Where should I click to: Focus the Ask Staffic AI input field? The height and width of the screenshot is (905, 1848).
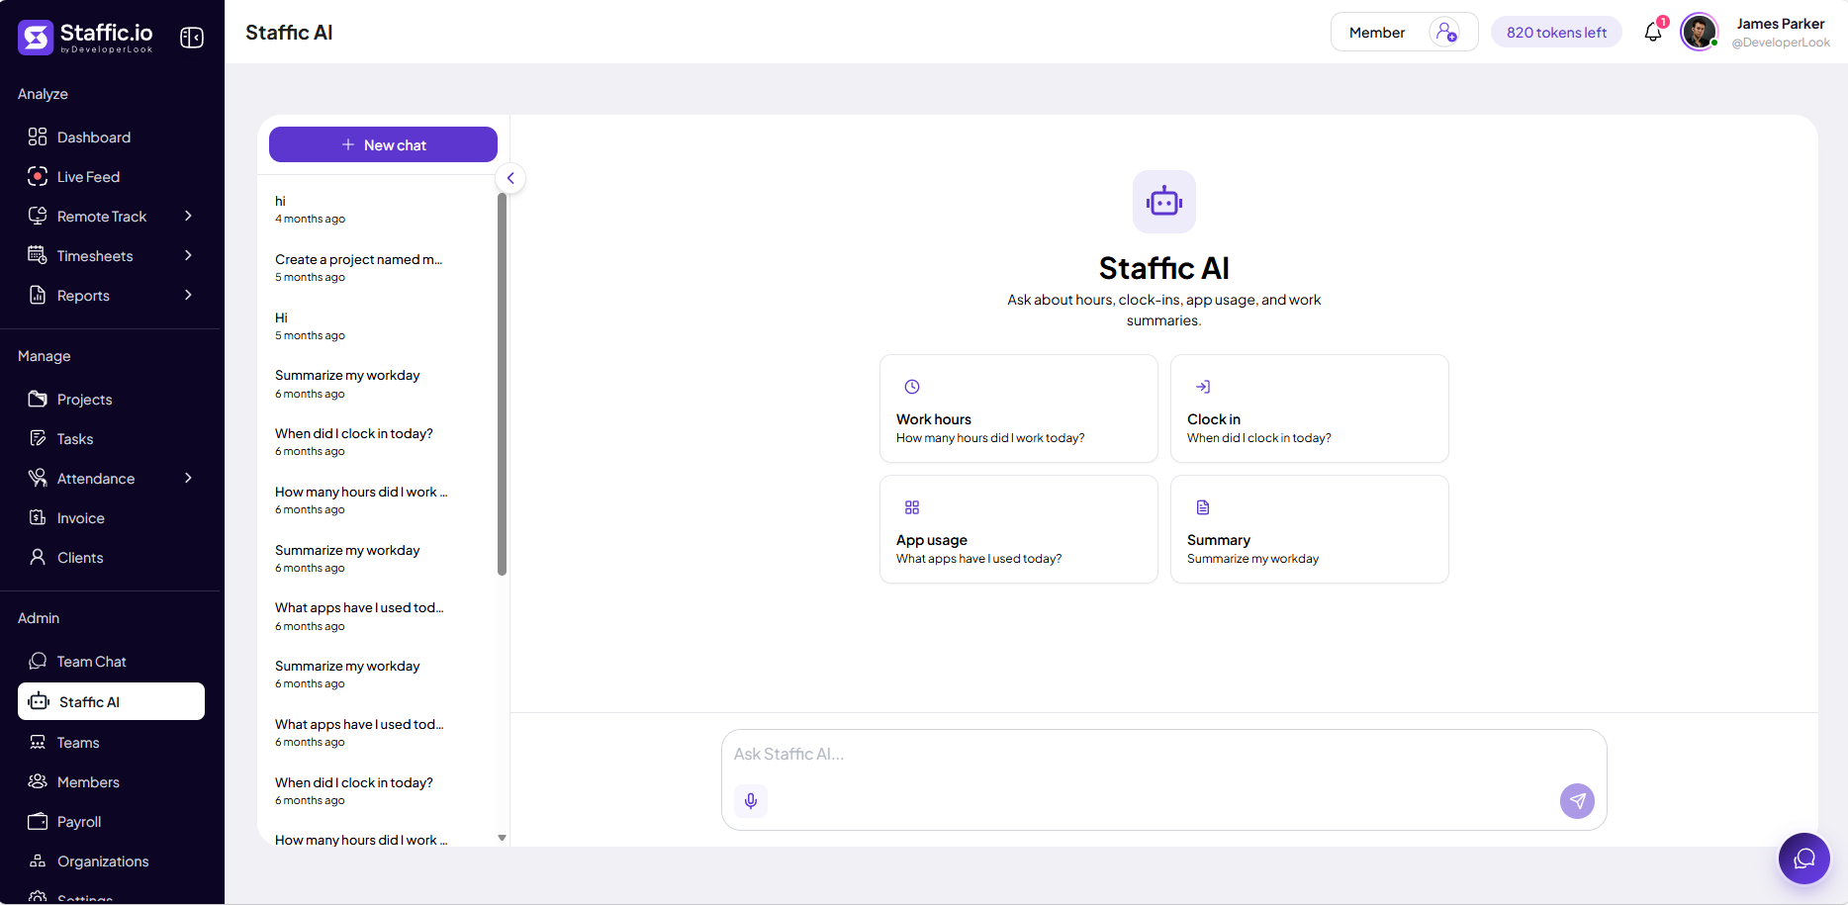click(1164, 755)
